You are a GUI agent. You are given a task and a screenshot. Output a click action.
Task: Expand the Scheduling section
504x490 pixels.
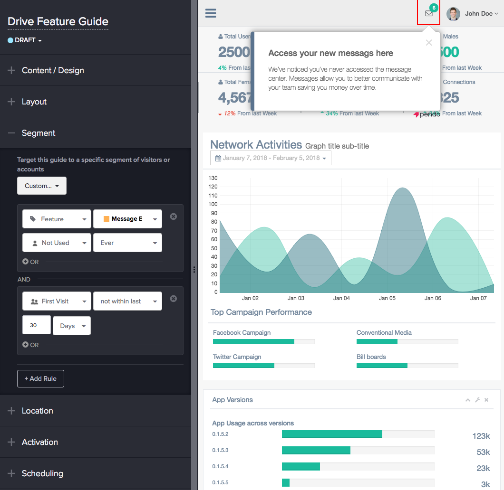[x=42, y=473]
